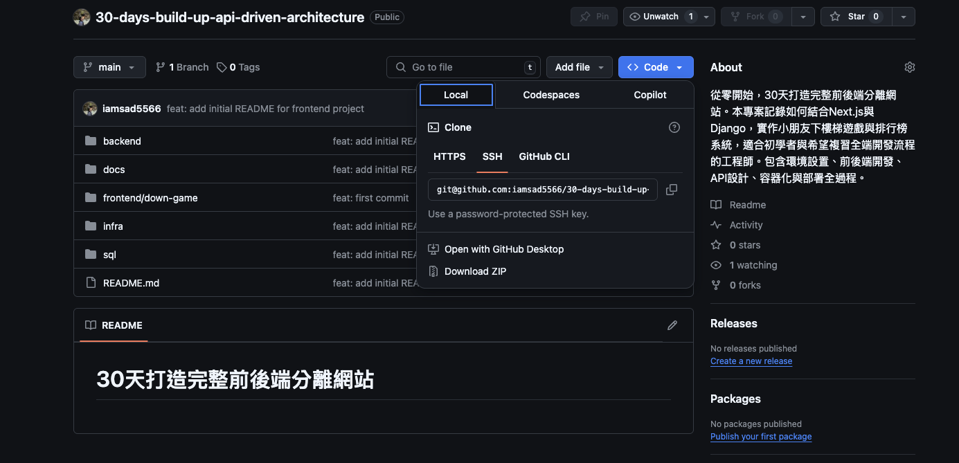Click the zip file icon beside Download ZIP
This screenshot has height=463, width=959.
point(433,271)
